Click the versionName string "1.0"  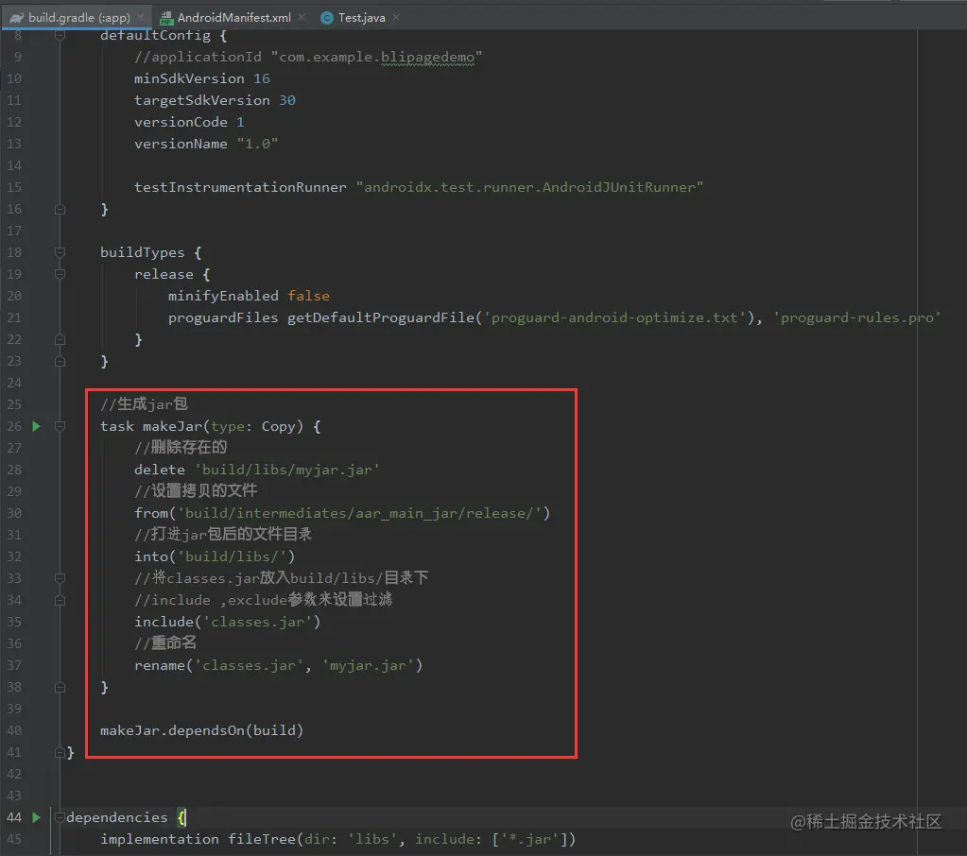click(257, 144)
